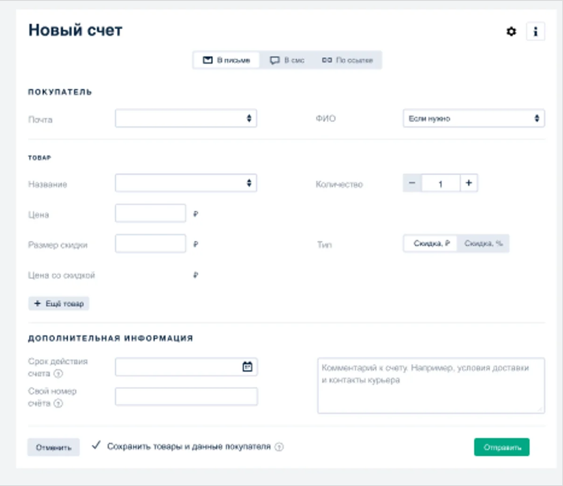Expand the Почта dropdown
The width and height of the screenshot is (563, 486).
pos(186,118)
